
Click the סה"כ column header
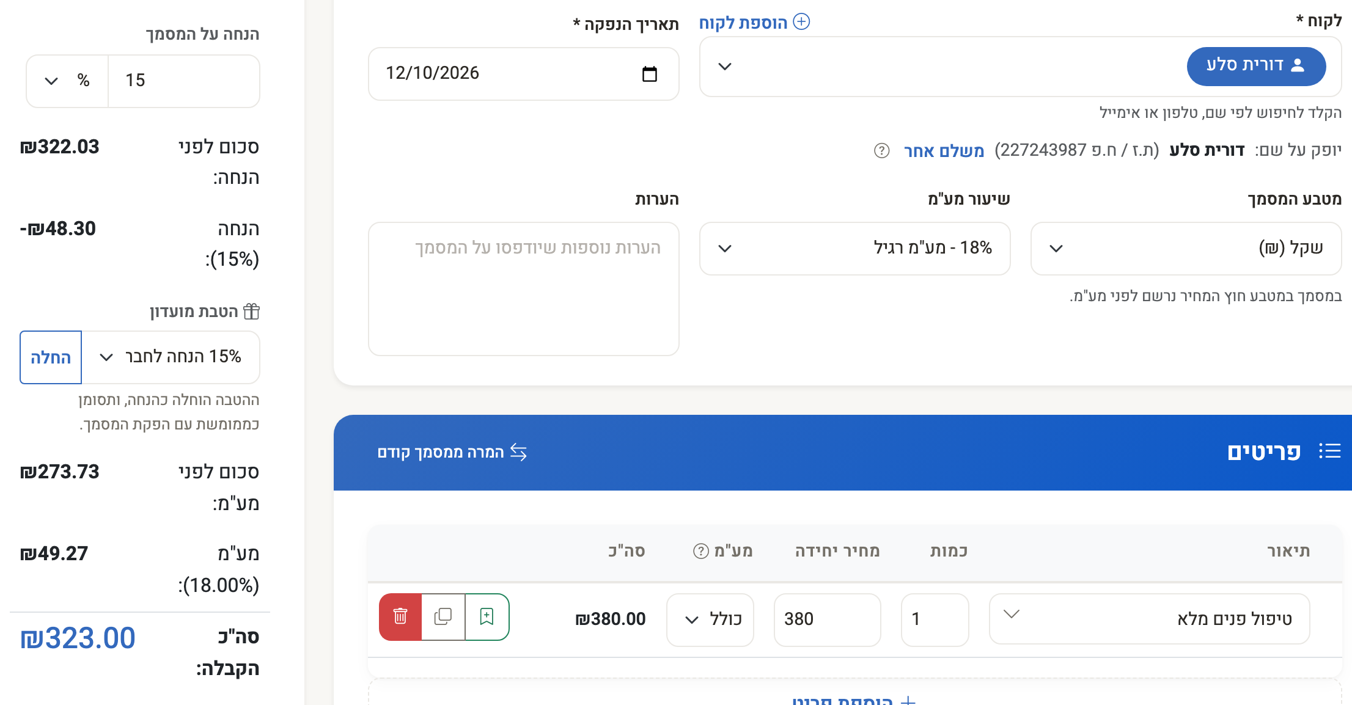click(626, 551)
